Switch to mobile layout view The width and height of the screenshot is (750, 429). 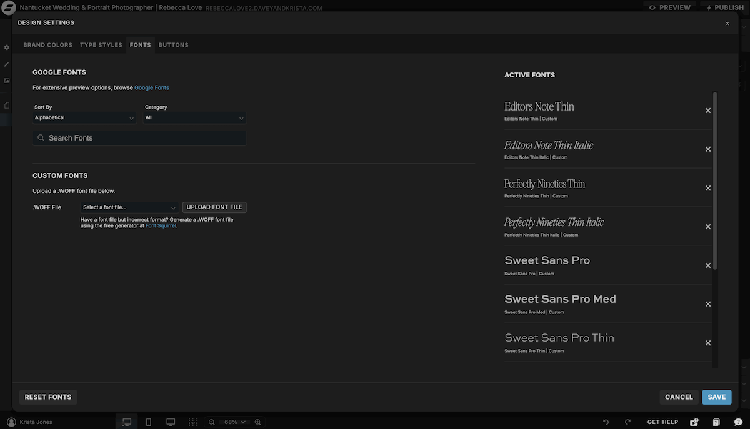[x=149, y=422]
